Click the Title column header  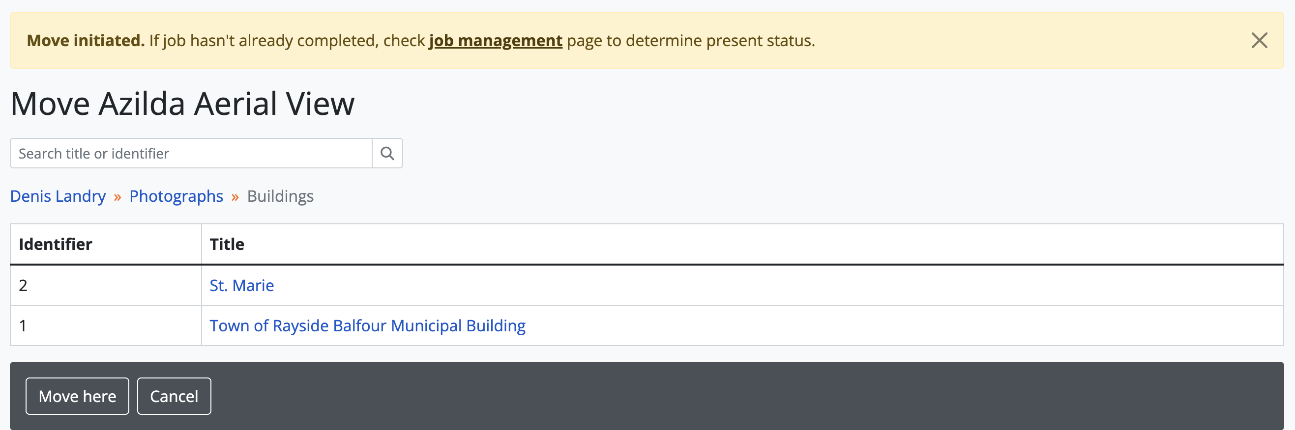(227, 244)
